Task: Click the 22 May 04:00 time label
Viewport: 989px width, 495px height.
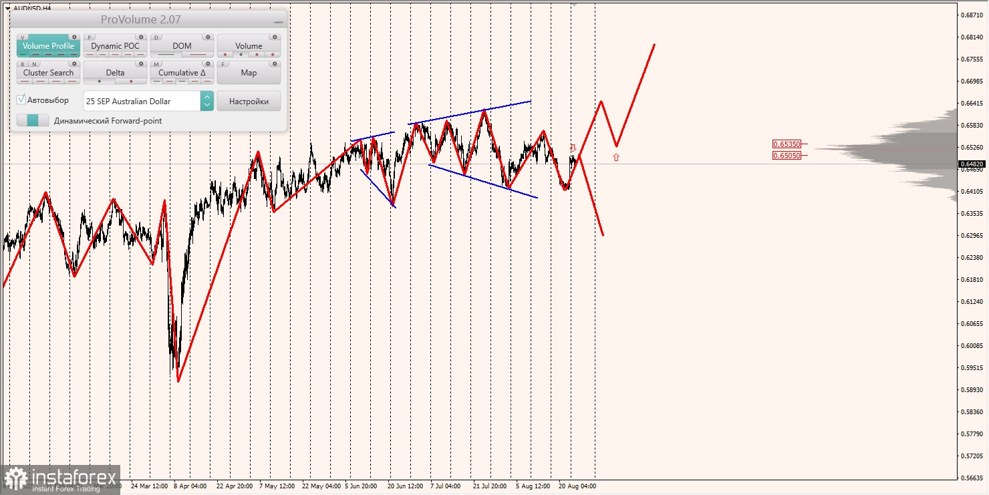Action: pos(321,486)
